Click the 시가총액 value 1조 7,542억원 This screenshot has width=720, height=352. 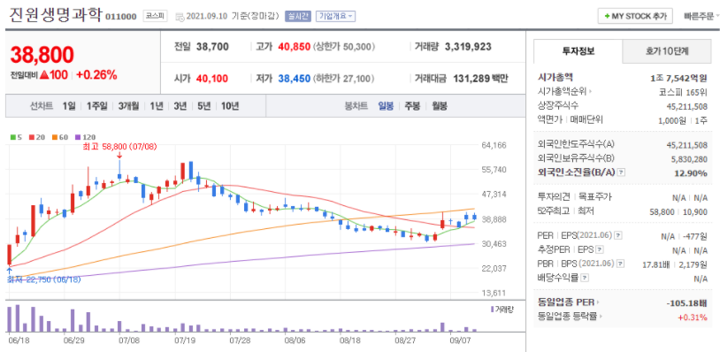[678, 78]
